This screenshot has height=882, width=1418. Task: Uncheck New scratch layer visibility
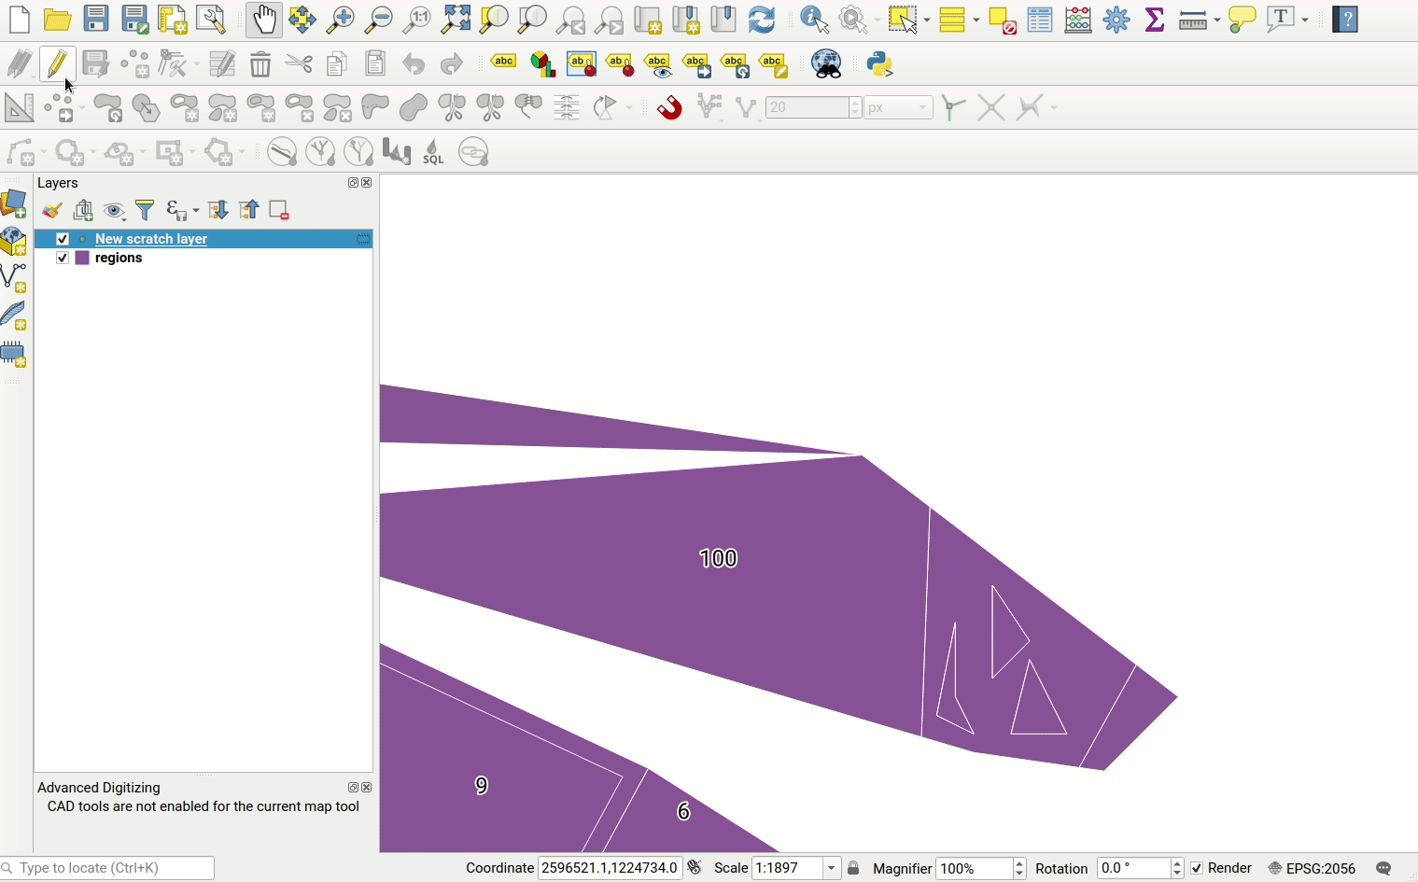pyautogui.click(x=63, y=239)
